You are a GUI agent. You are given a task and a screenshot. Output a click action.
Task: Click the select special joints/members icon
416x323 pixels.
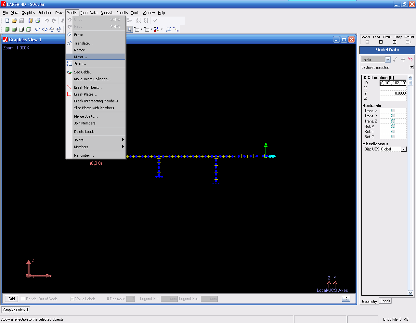157,30
